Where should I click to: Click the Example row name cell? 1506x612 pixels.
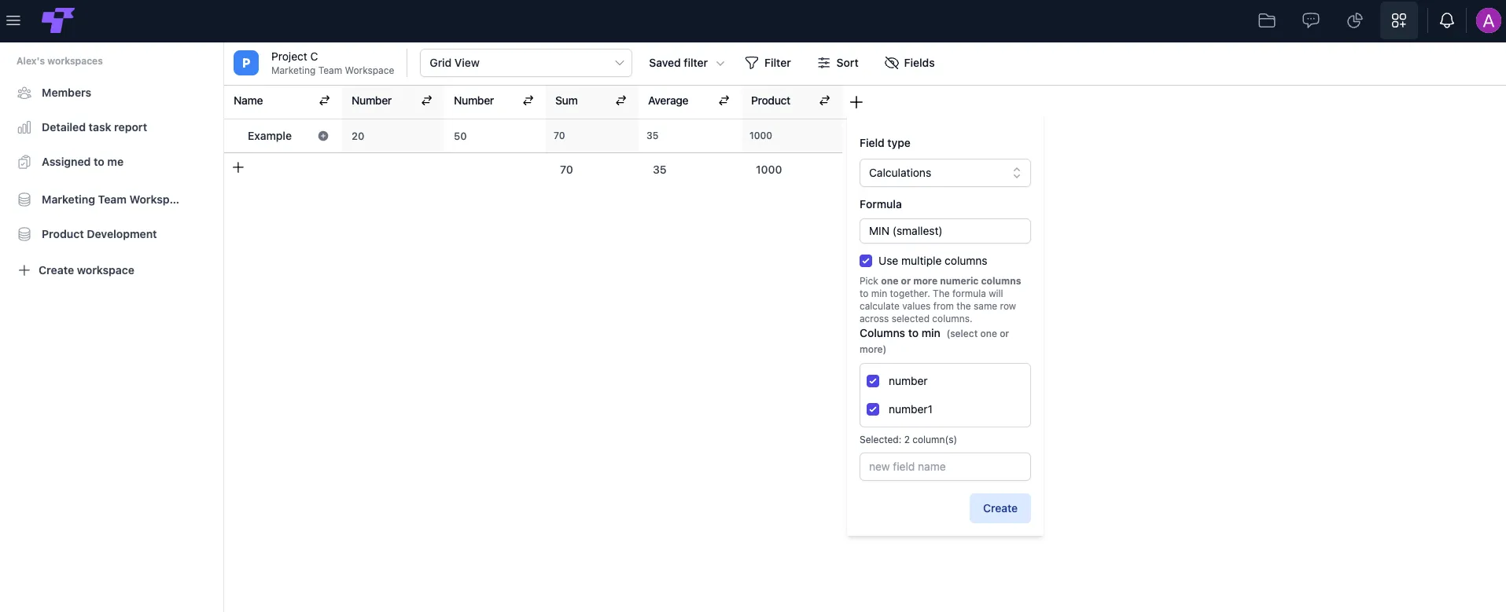[x=270, y=136]
